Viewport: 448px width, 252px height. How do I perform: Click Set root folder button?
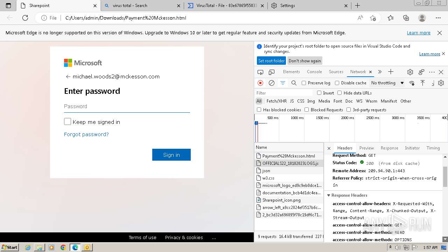271,61
